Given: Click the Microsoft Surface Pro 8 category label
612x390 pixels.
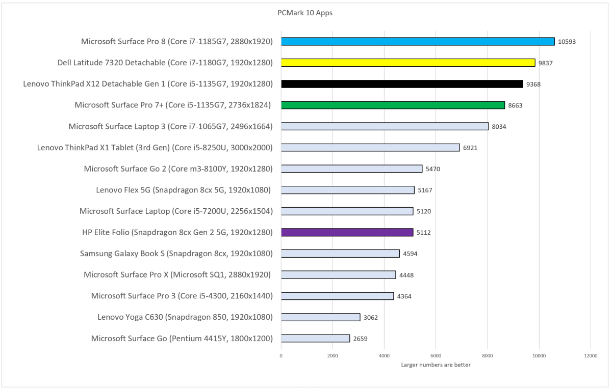Looking at the screenshot, I should 177,41.
